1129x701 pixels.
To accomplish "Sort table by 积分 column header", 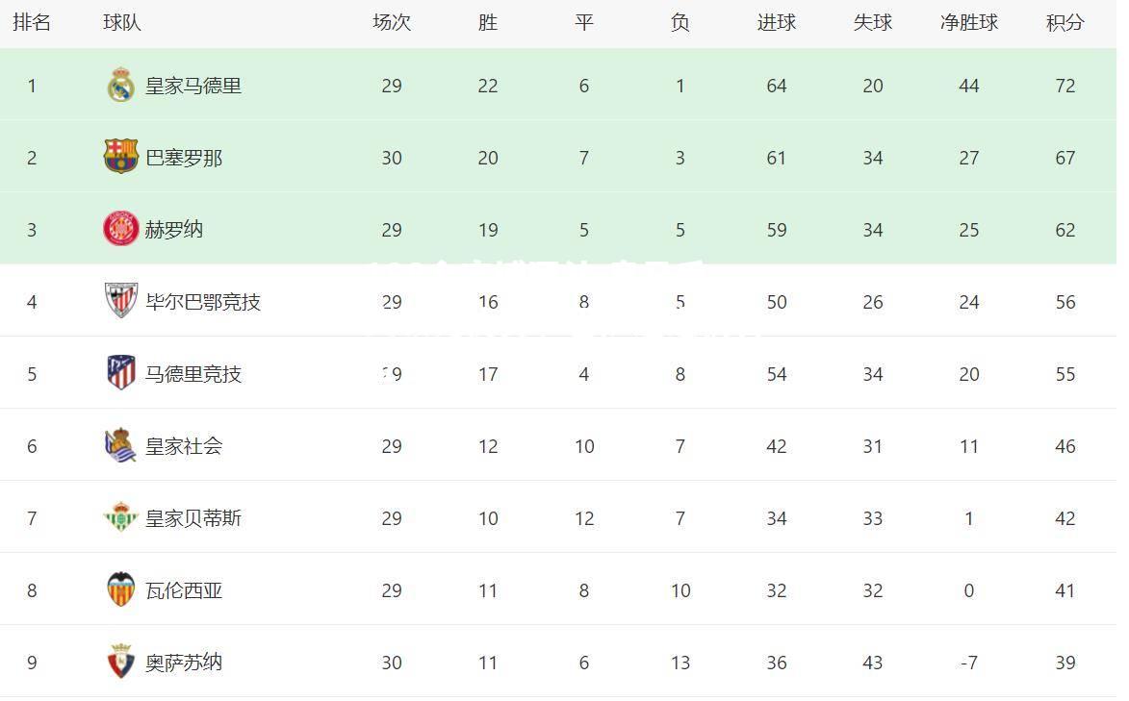I will pos(1065,22).
